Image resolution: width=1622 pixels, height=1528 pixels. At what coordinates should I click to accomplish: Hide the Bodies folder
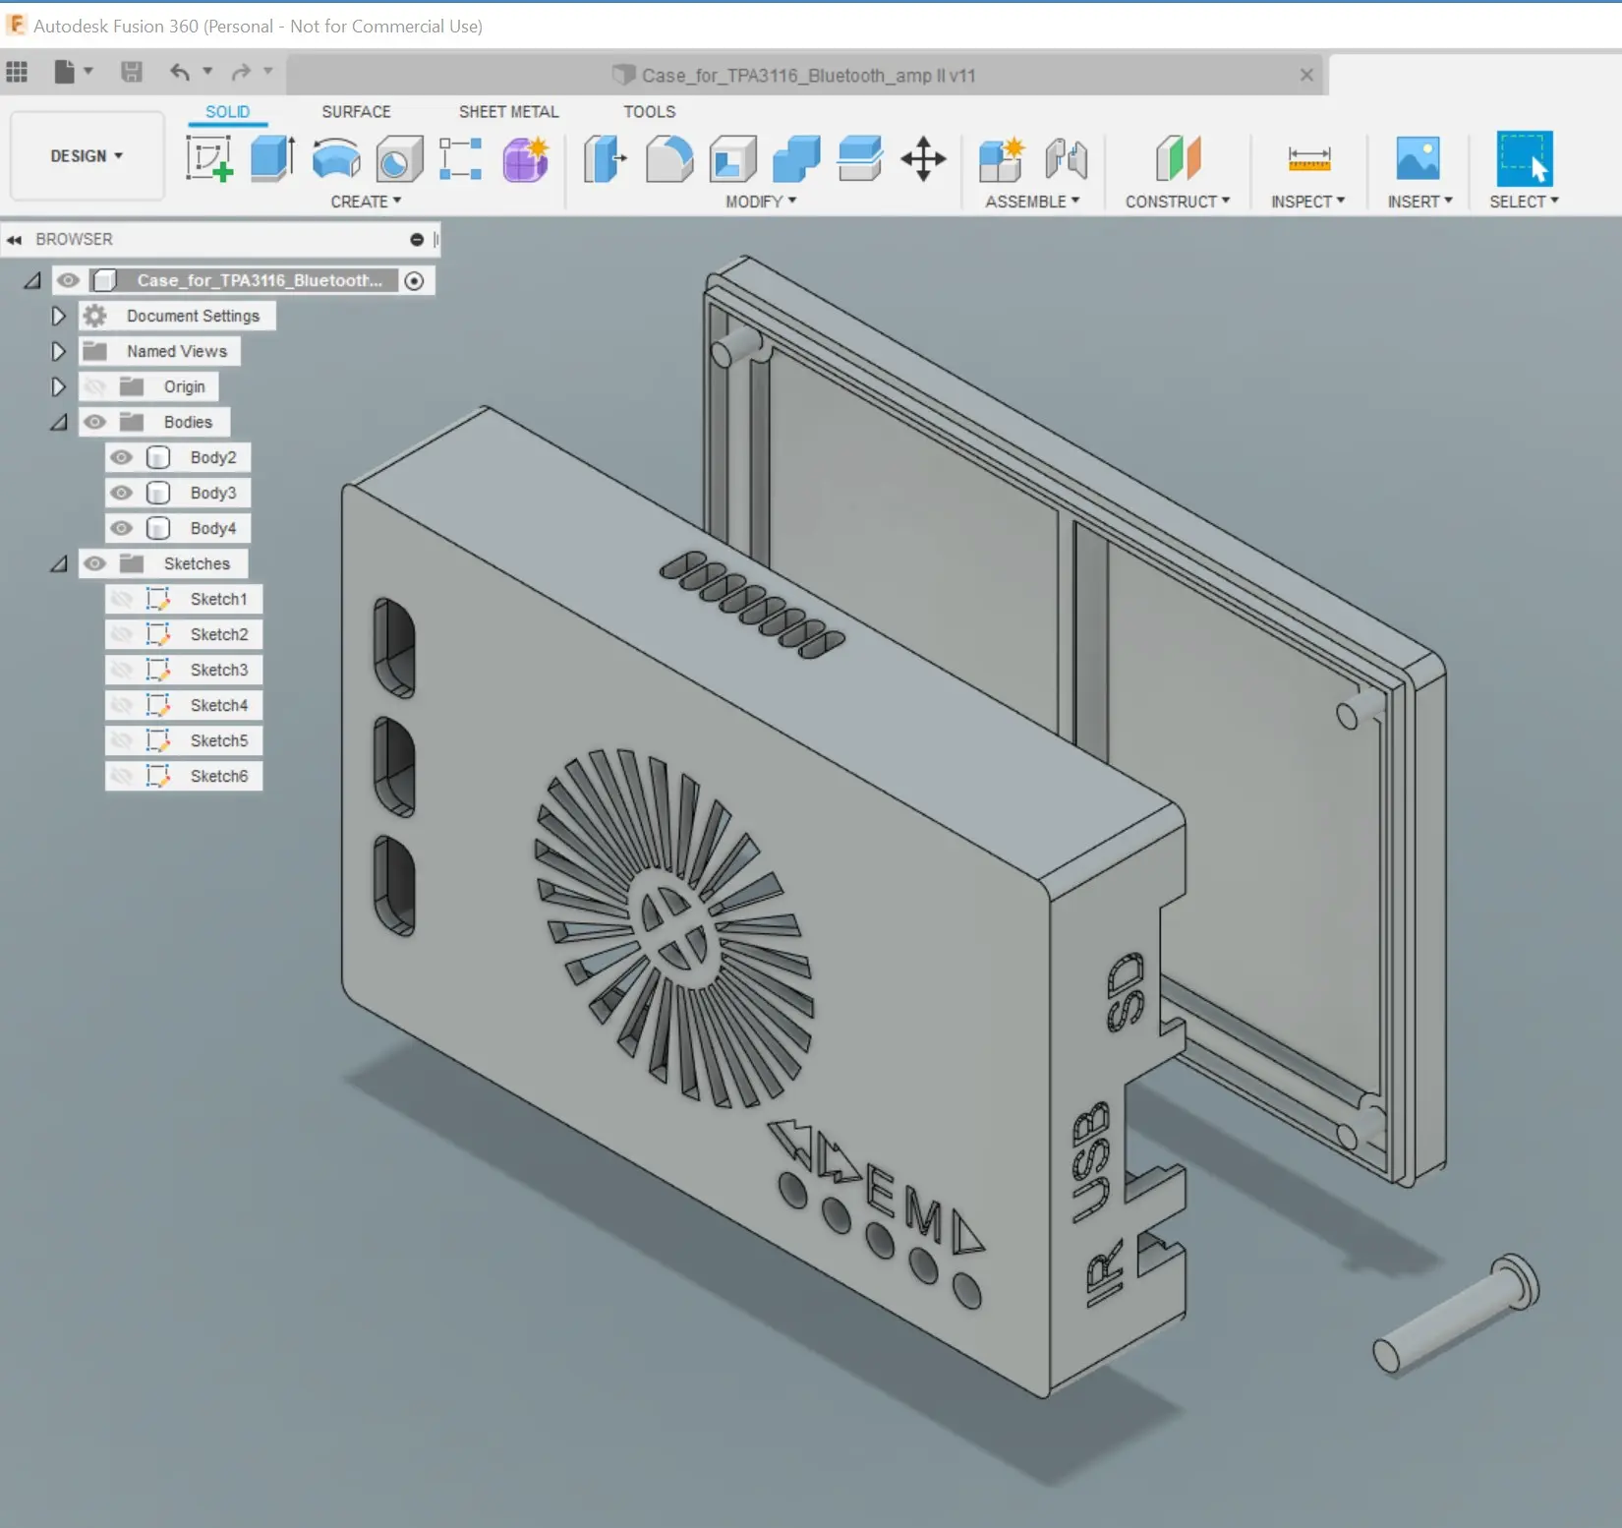pyautogui.click(x=94, y=422)
